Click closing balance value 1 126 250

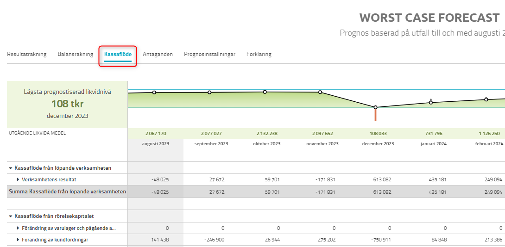489,134
